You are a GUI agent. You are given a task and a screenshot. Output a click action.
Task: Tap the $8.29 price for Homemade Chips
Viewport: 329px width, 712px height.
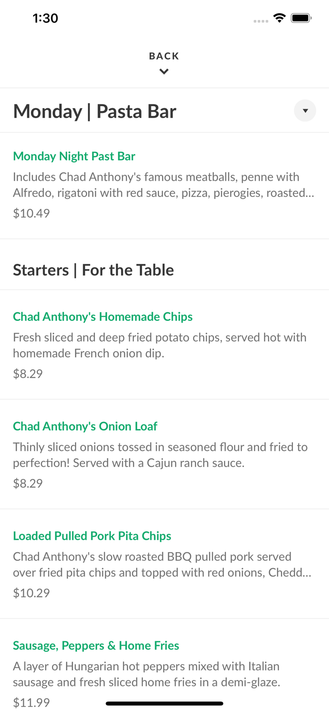[28, 374]
